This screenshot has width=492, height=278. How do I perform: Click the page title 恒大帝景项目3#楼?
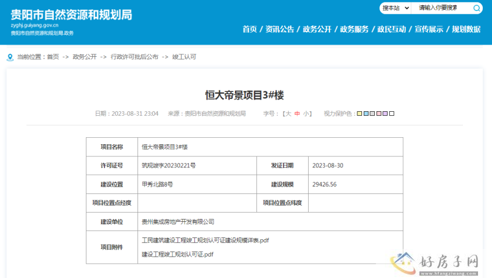click(244, 95)
